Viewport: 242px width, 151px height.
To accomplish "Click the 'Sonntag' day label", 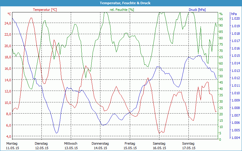I will point(188,144).
